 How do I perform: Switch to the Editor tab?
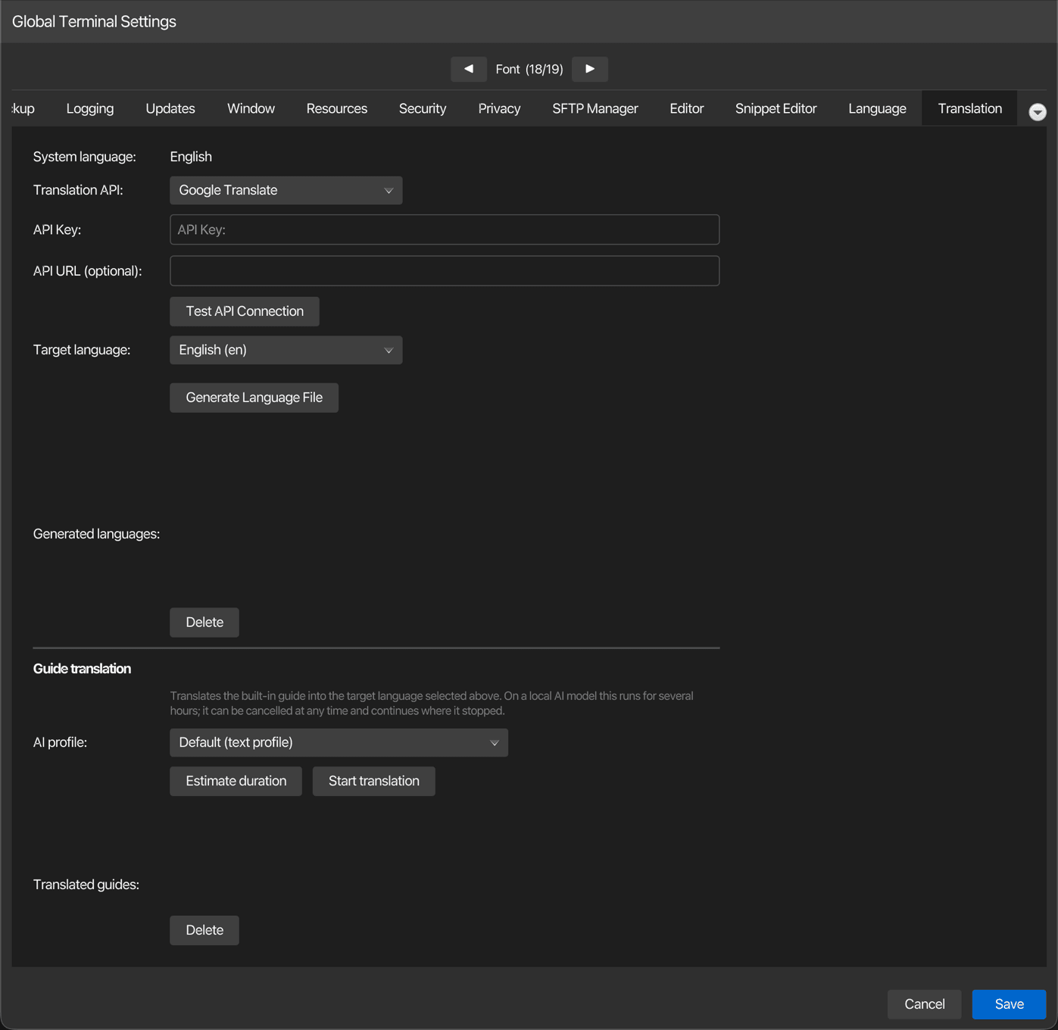[687, 108]
